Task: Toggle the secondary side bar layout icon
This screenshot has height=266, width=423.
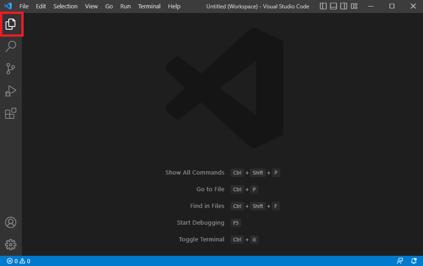Action: pyautogui.click(x=344, y=6)
